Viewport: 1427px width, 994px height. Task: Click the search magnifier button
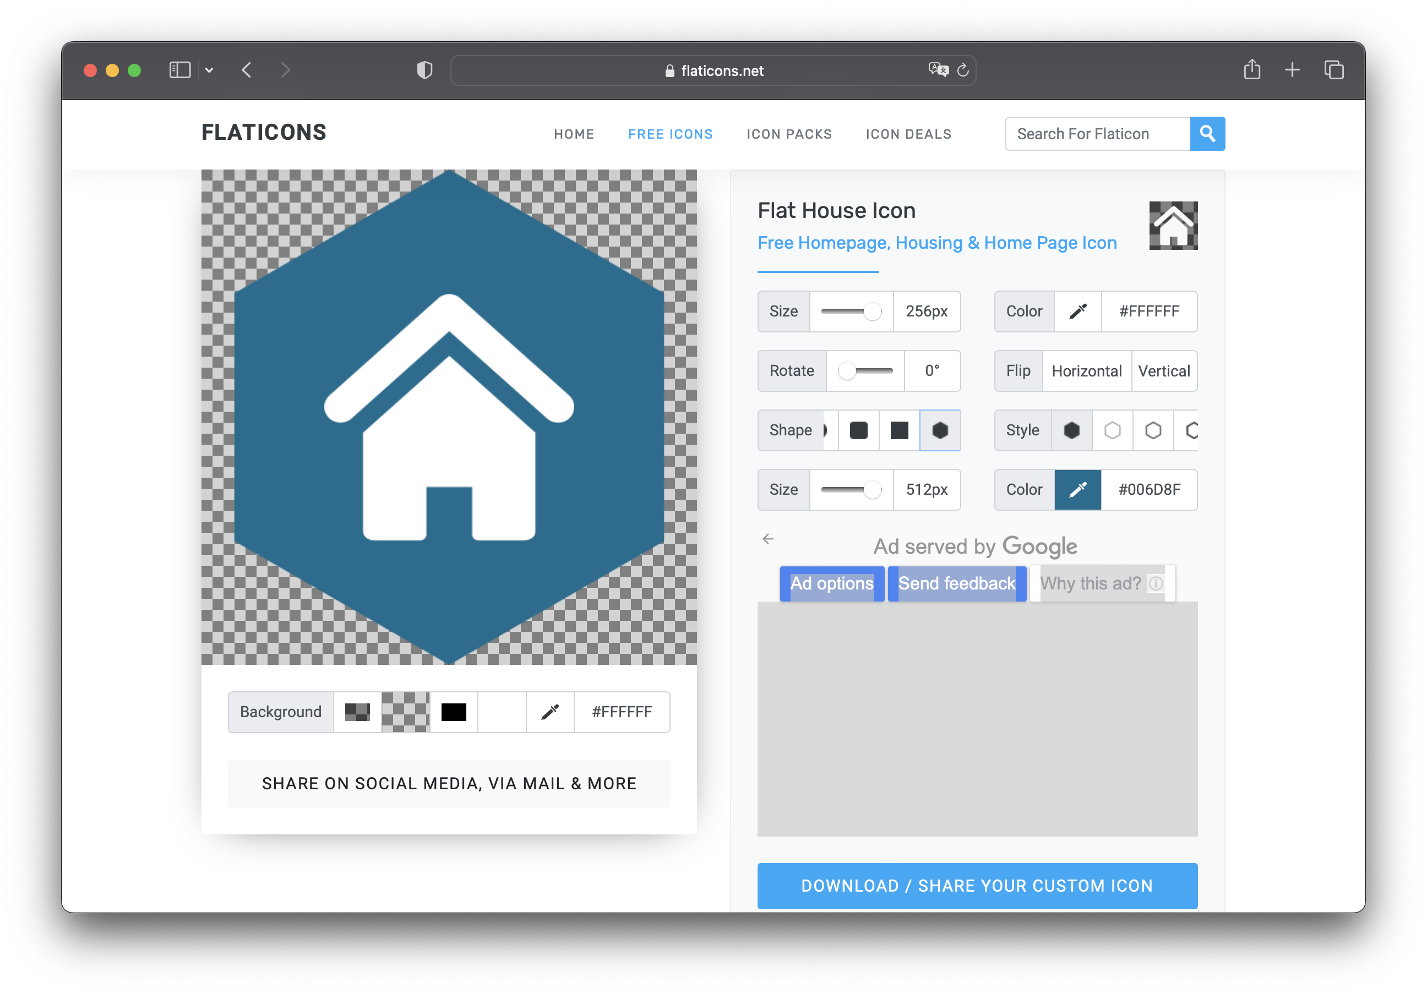click(x=1207, y=134)
